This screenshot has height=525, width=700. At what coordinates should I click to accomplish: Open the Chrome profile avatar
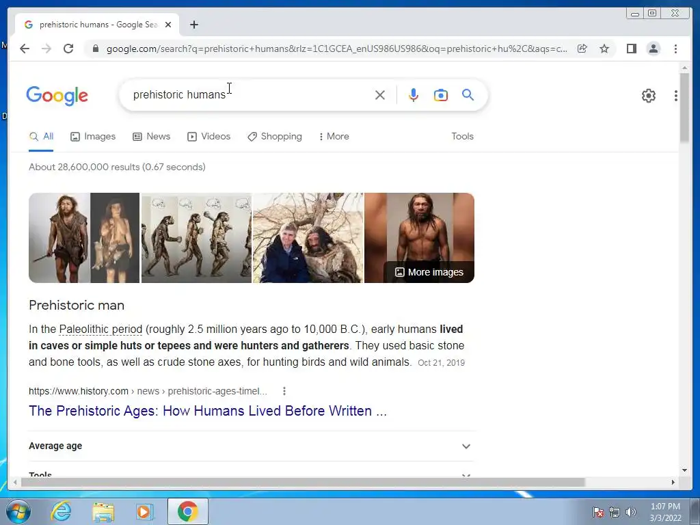[654, 49]
